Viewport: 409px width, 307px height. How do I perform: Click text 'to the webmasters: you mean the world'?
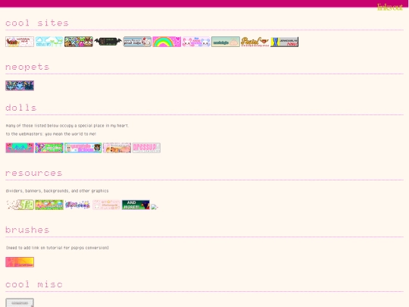51,134
